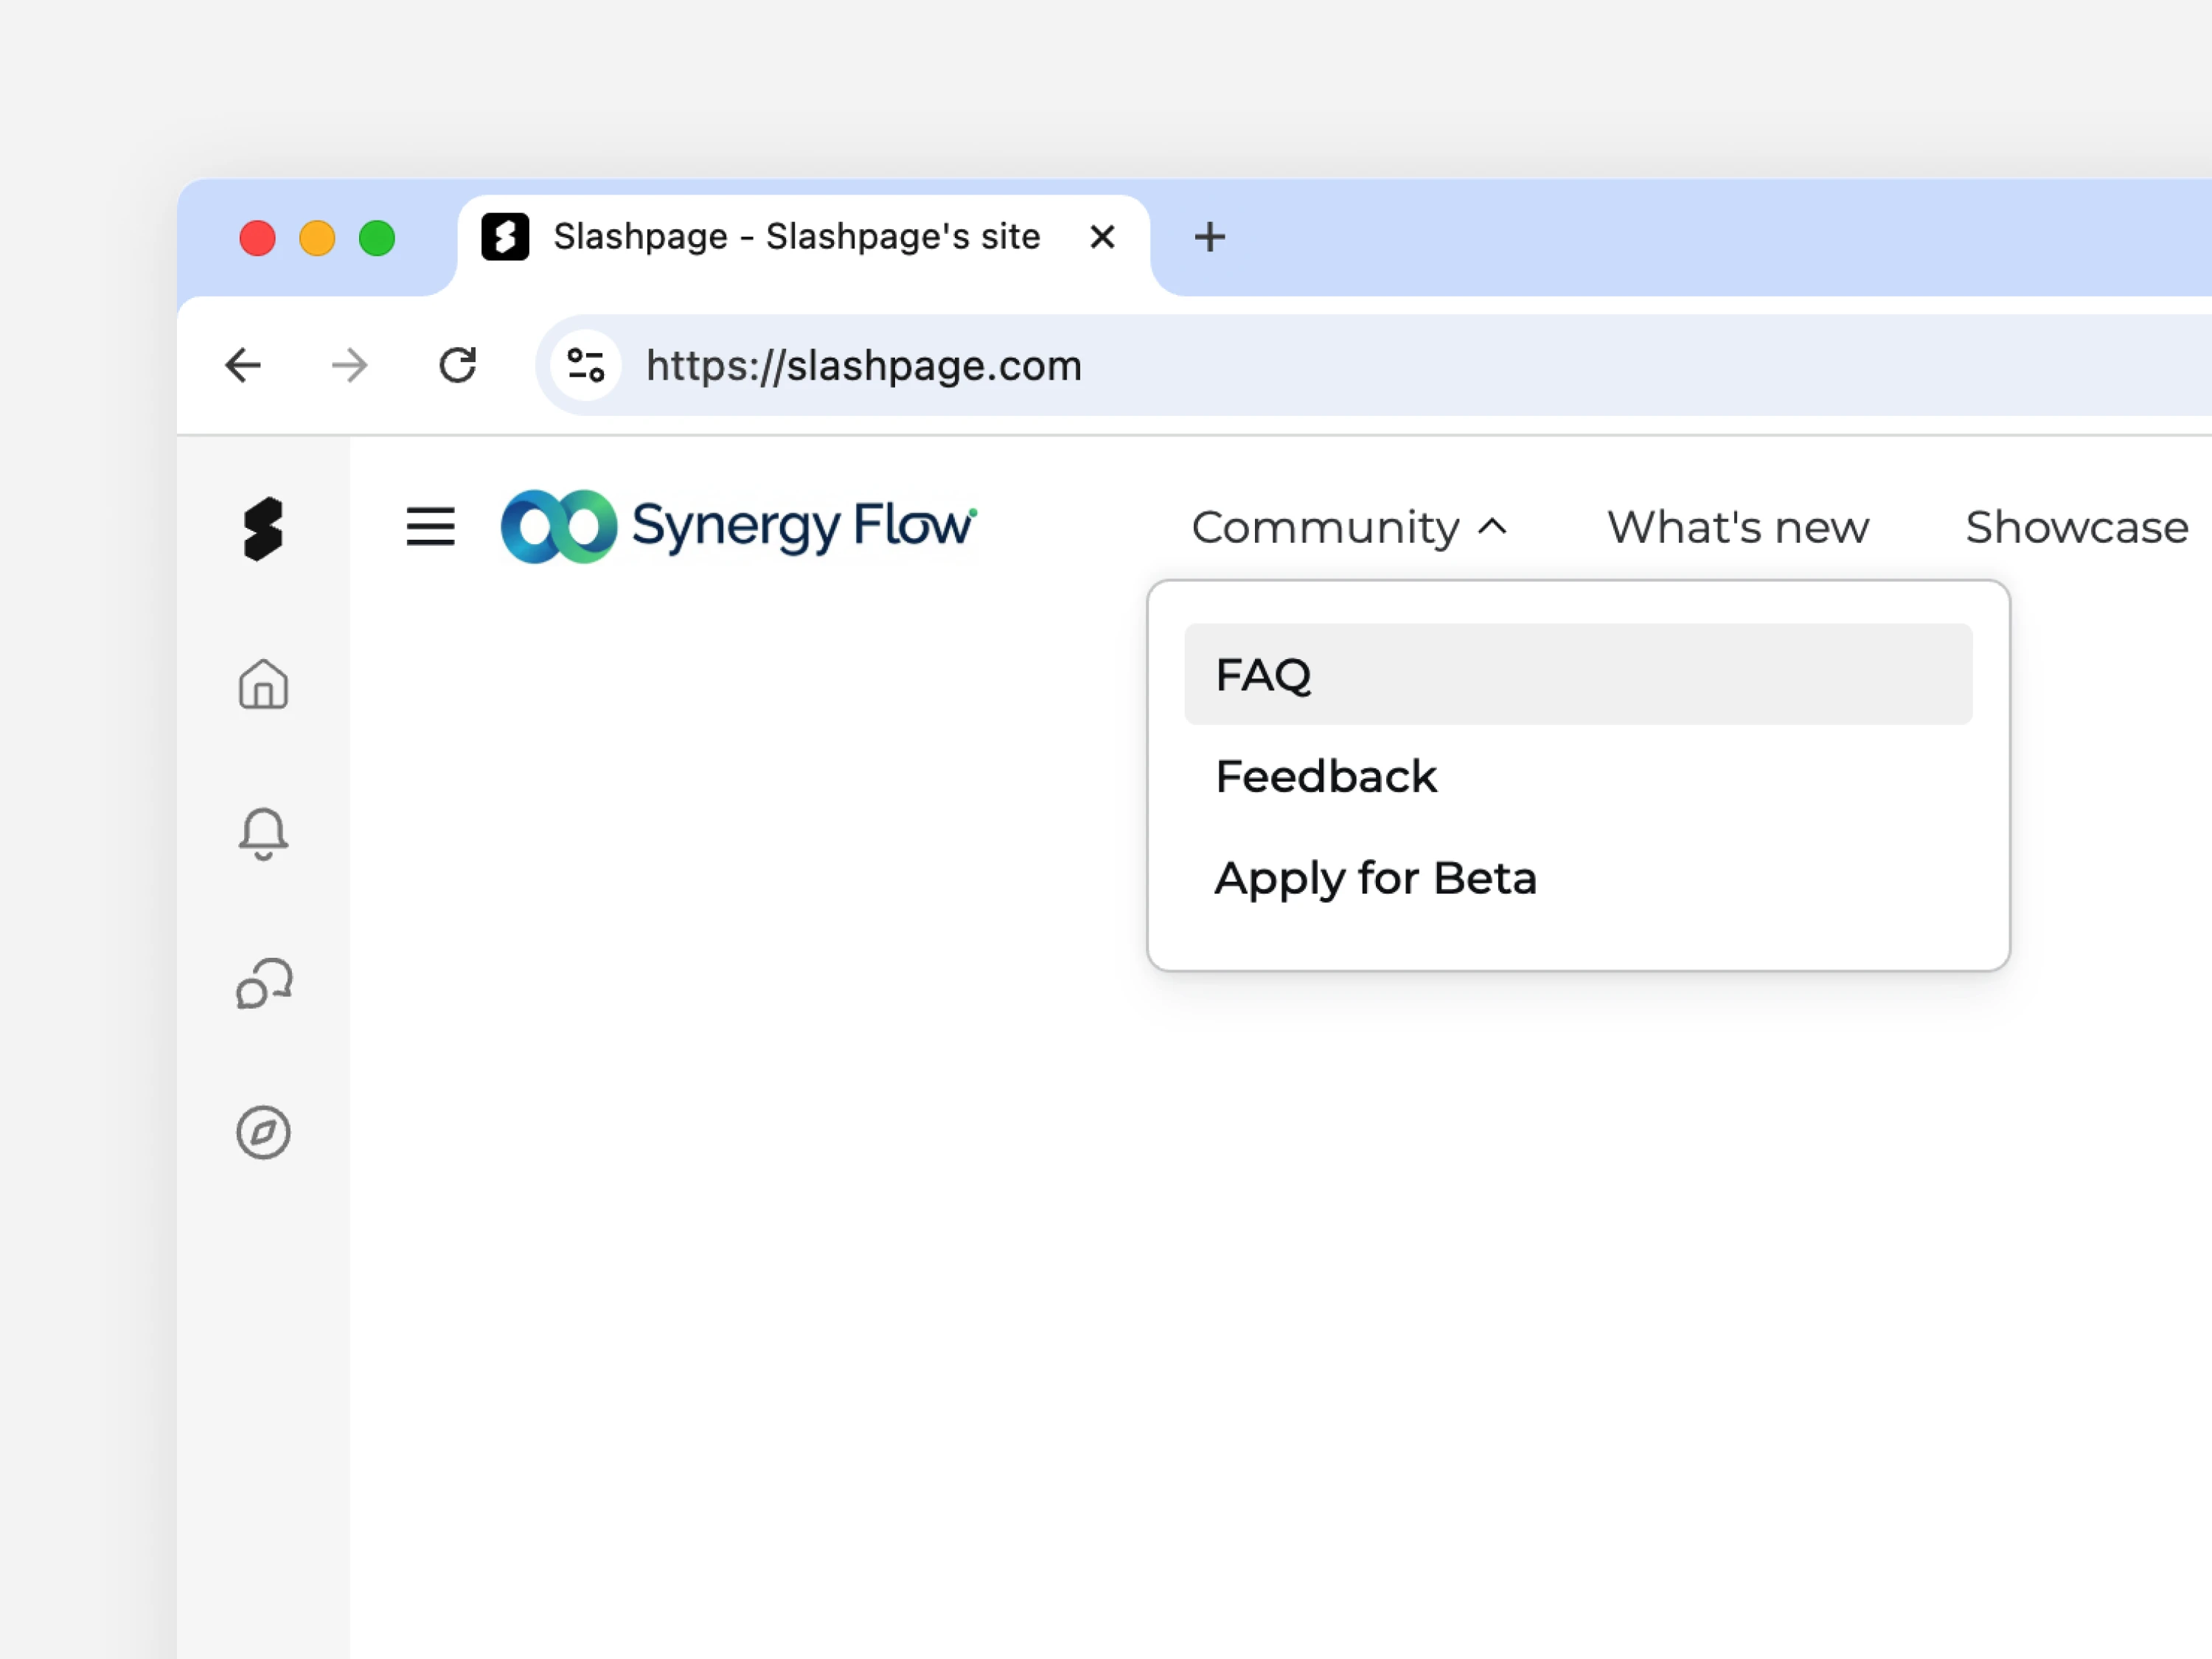This screenshot has height=1659, width=2212.
Task: Select the Slashpage's site browser tab
Action: [x=795, y=237]
